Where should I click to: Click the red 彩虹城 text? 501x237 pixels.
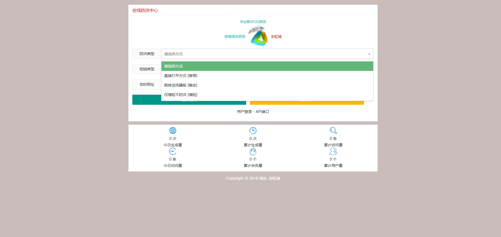276,37
